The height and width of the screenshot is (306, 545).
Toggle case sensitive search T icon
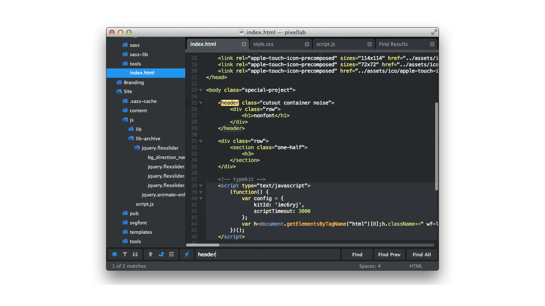click(x=125, y=254)
